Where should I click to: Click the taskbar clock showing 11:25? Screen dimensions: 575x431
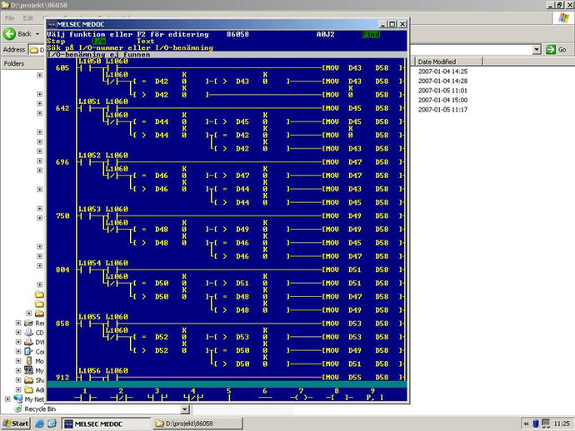click(562, 424)
